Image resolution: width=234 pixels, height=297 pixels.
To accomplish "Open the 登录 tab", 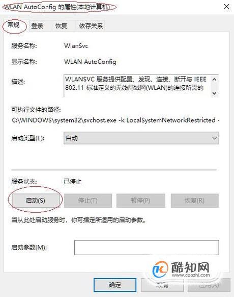I will [37, 26].
